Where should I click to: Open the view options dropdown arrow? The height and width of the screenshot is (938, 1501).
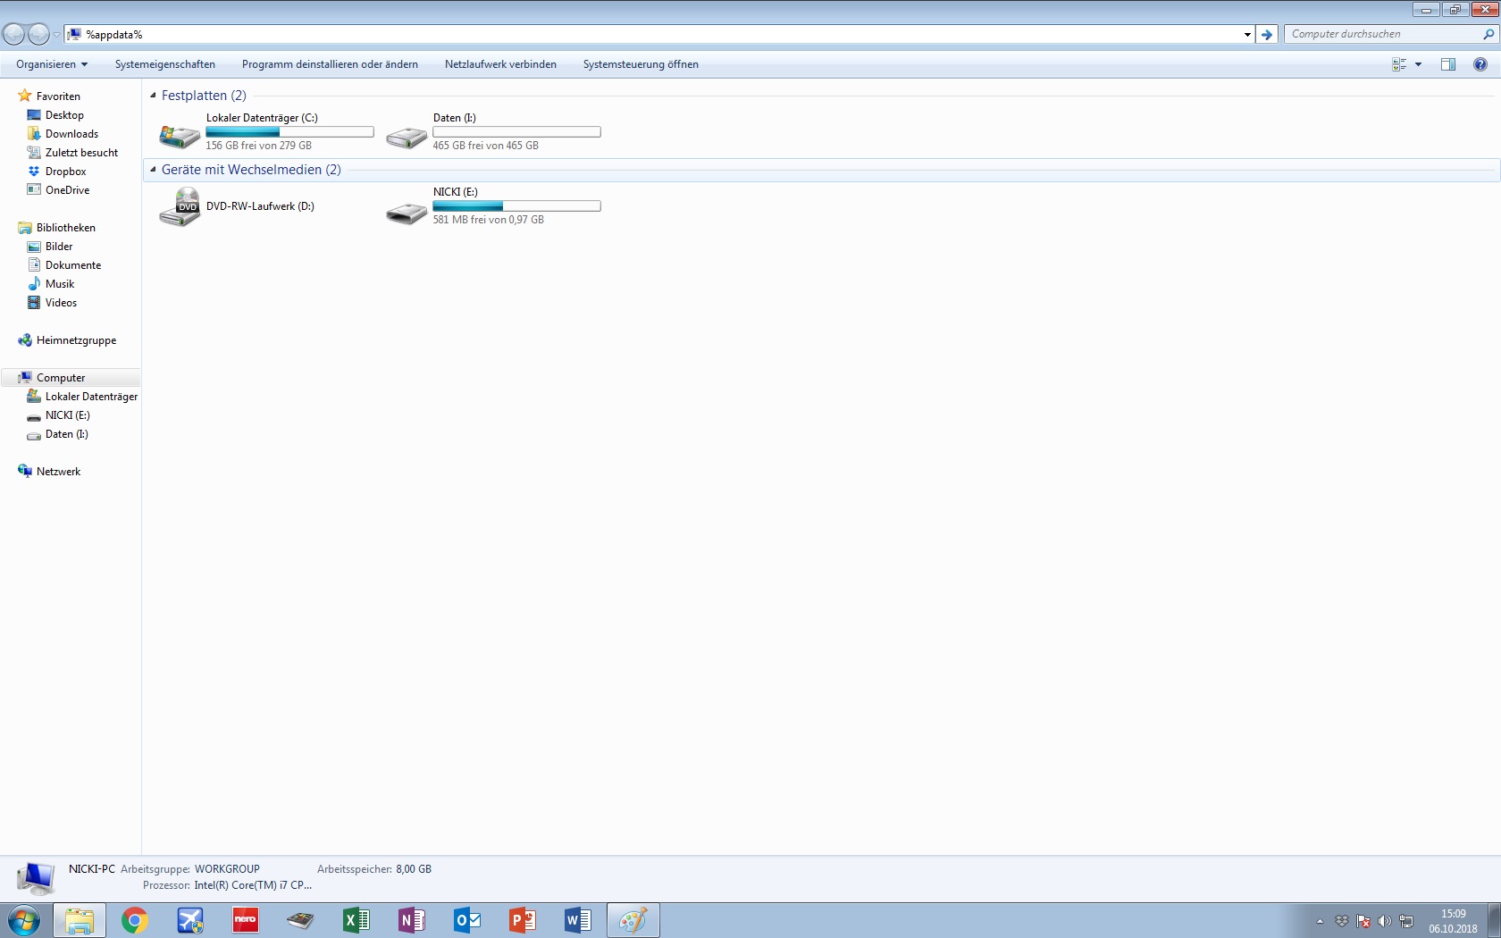click(x=1418, y=64)
